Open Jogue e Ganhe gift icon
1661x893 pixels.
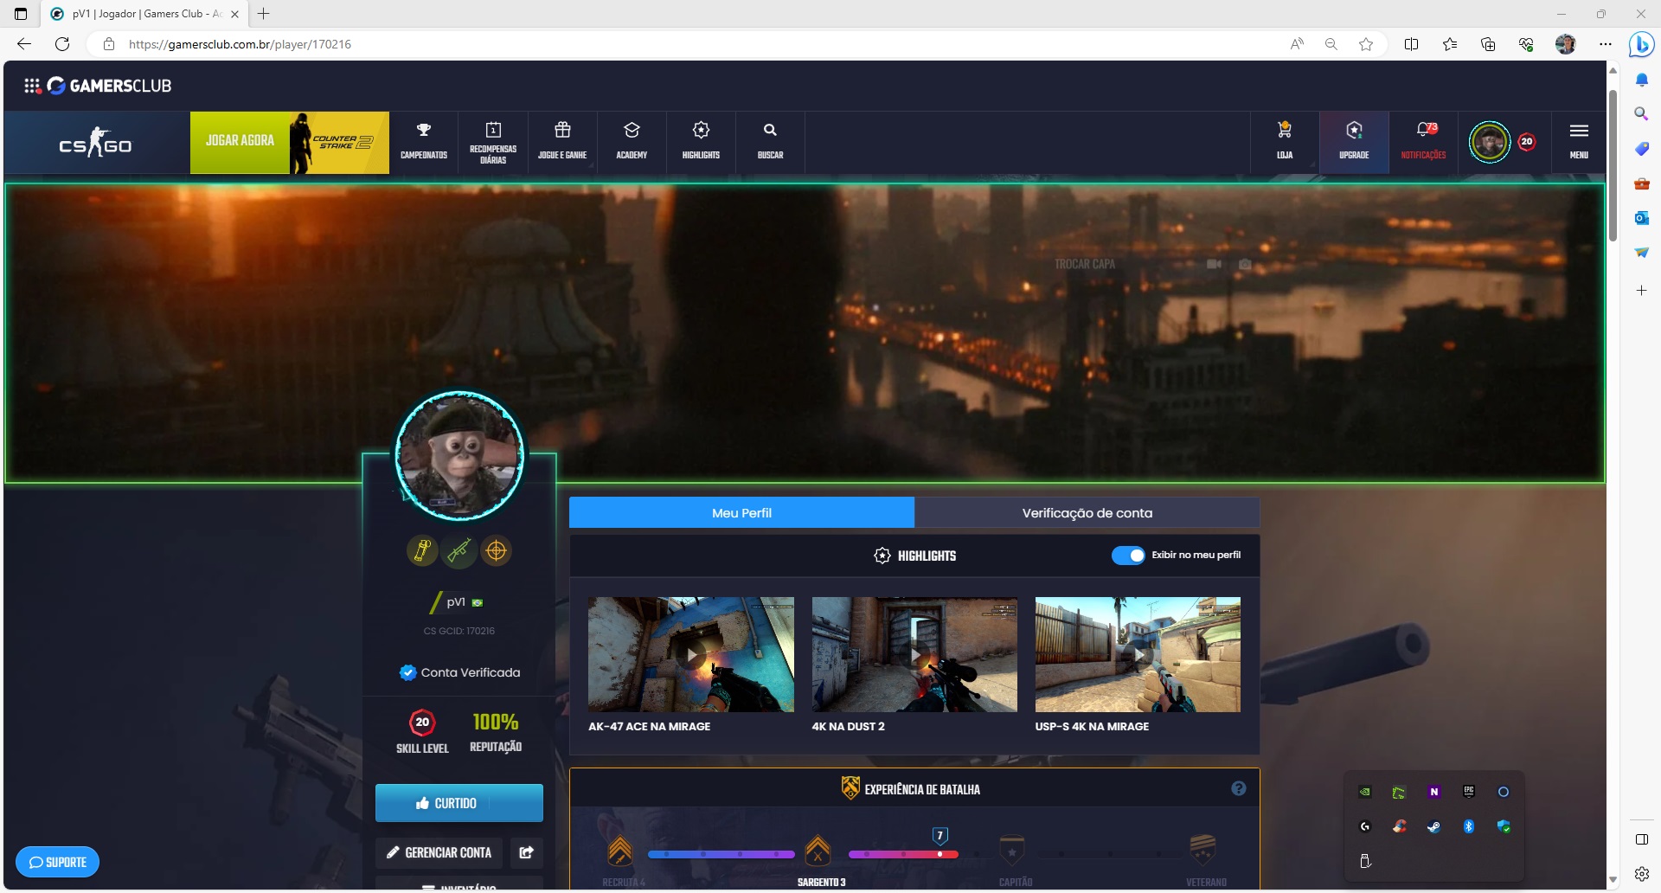[562, 142]
